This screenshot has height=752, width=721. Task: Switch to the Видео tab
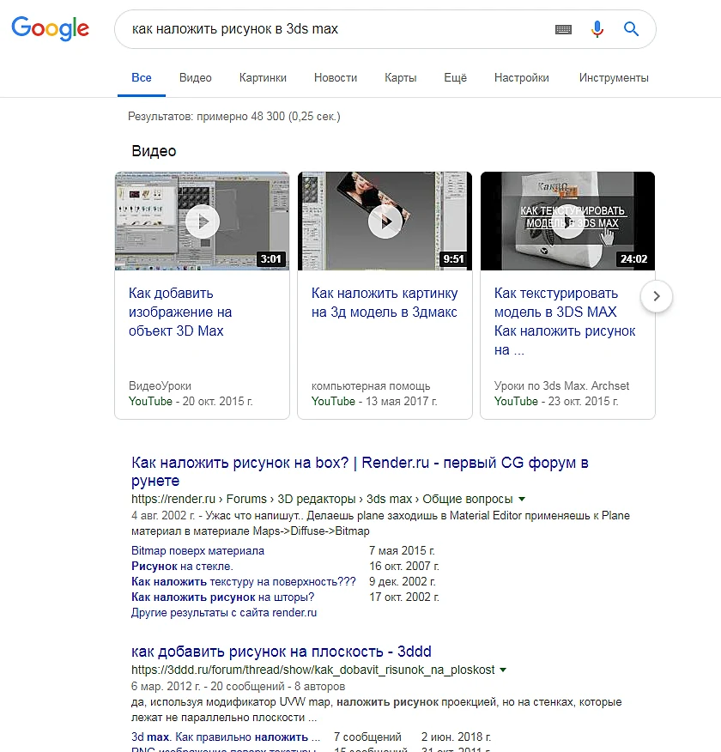195,78
